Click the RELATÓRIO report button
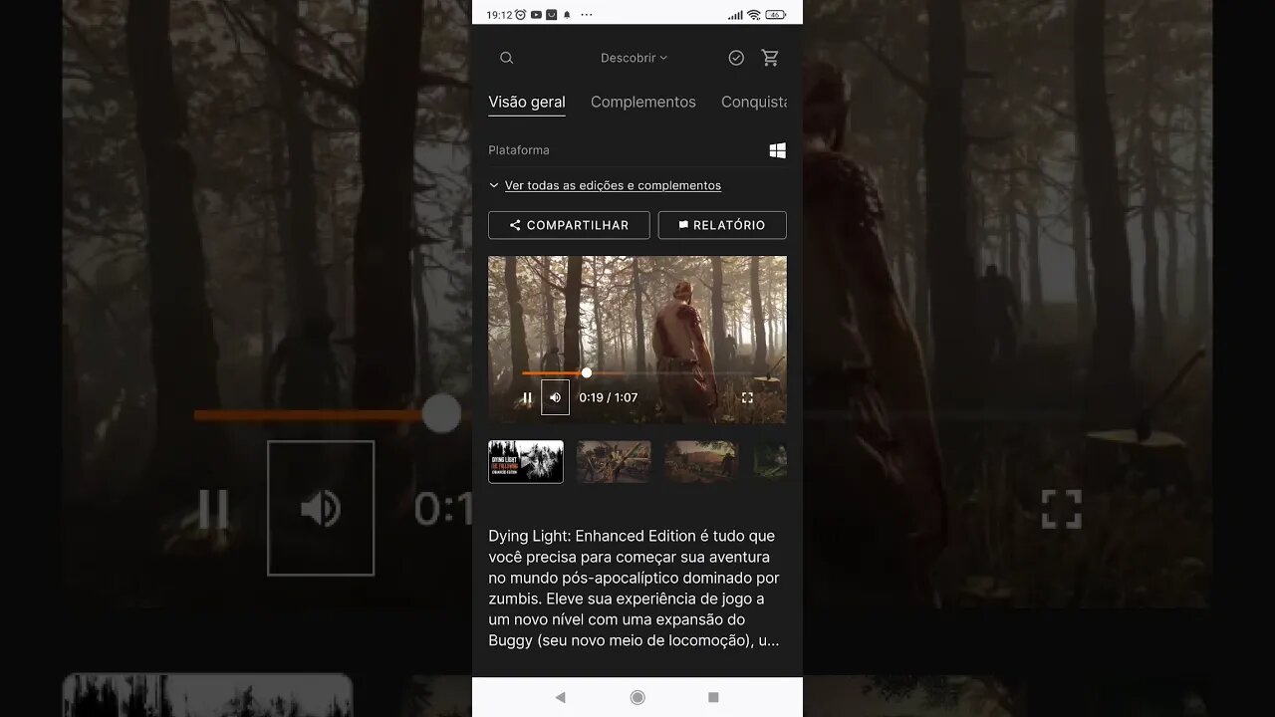The image size is (1275, 717). 722,225
